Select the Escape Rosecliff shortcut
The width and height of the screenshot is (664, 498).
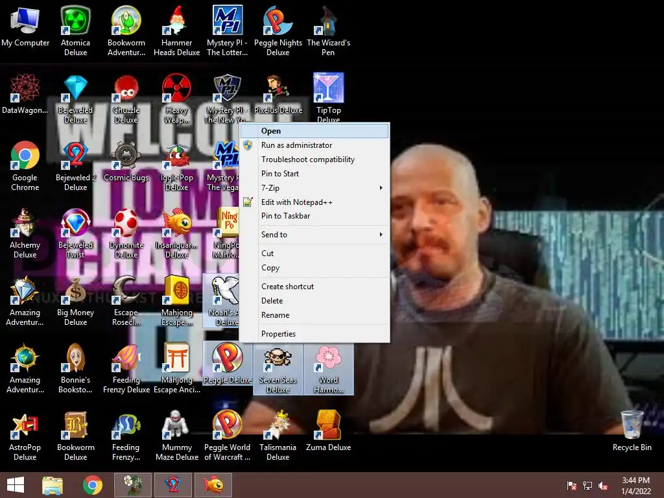pos(126,300)
